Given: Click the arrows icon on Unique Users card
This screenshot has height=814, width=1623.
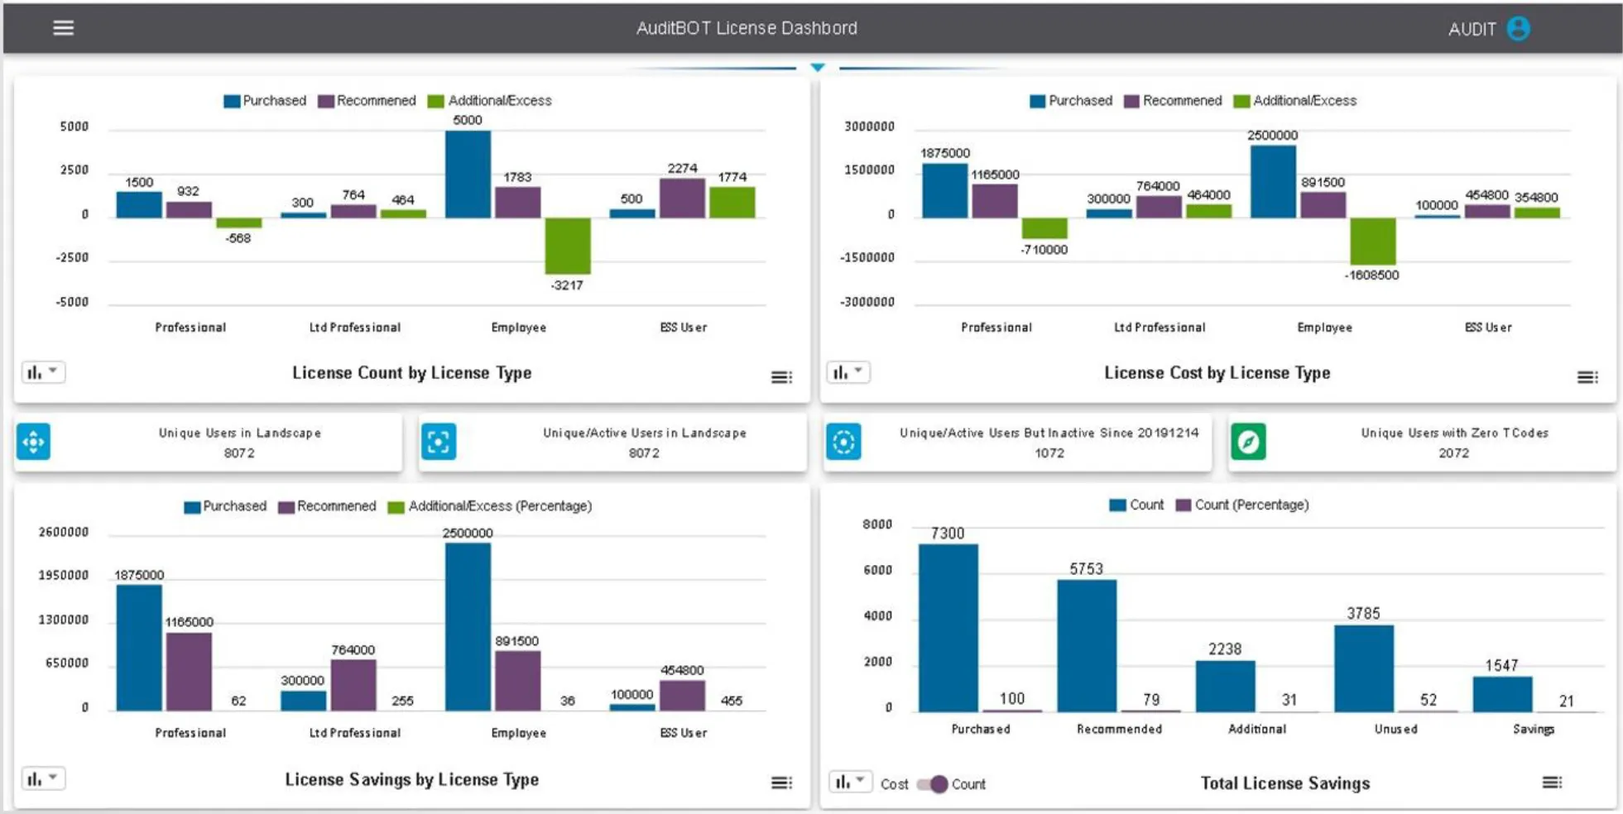Looking at the screenshot, I should point(33,442).
